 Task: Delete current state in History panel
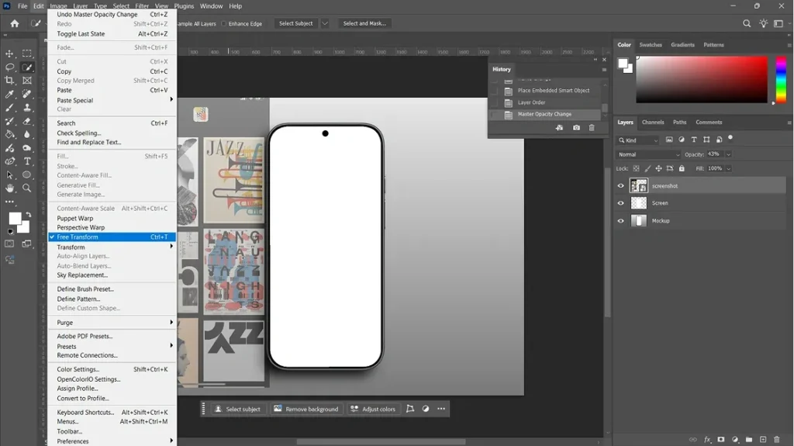point(592,128)
